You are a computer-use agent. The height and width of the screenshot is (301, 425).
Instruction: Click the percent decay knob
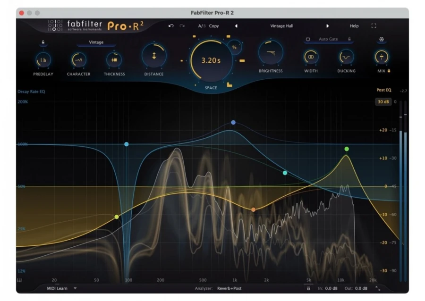coord(234,47)
